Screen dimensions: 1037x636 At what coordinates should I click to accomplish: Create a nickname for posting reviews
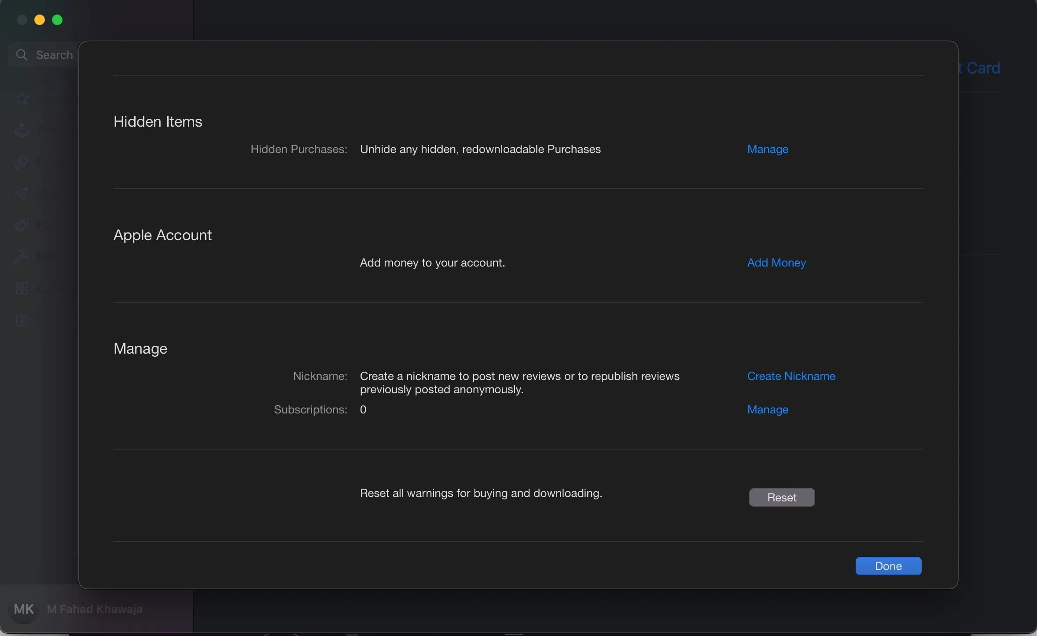[791, 376]
